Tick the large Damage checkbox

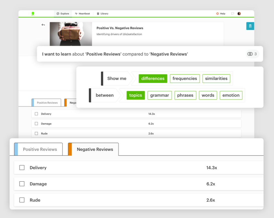[22, 184]
